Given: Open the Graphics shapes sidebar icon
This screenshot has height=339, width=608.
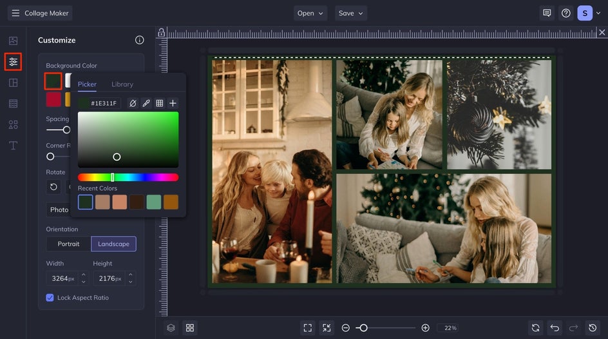Looking at the screenshot, I should coord(13,124).
